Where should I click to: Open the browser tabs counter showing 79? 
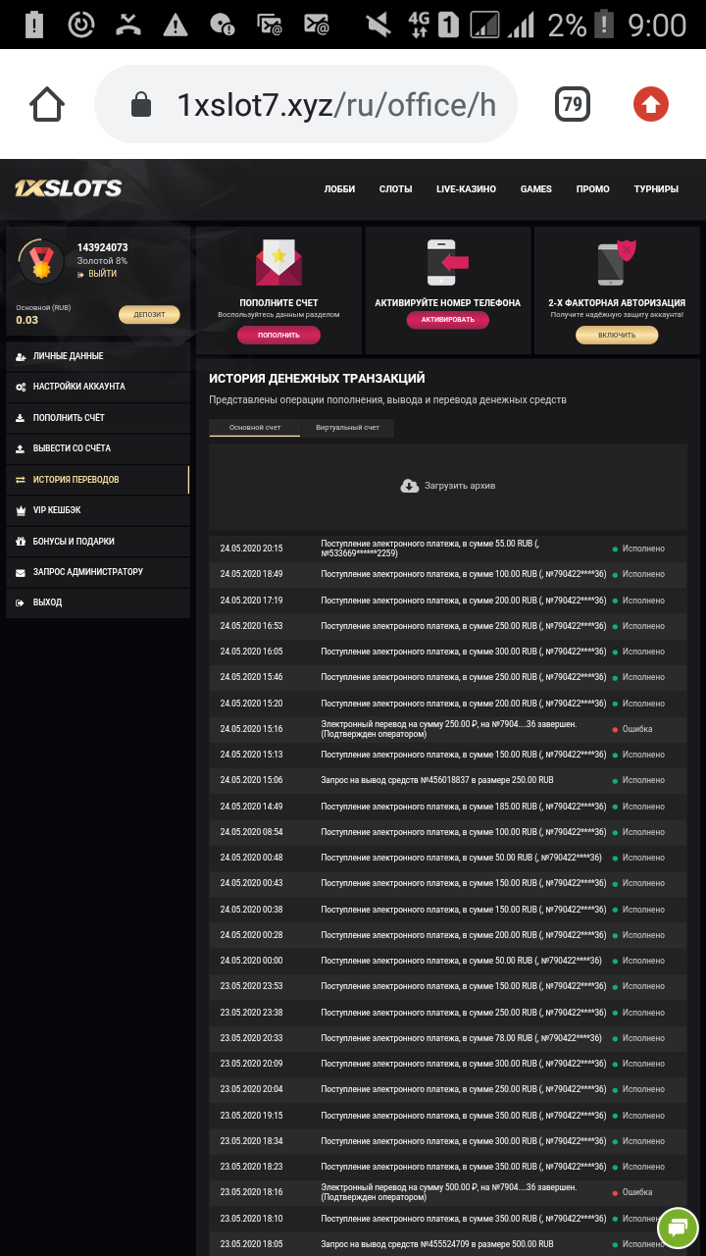[x=573, y=104]
